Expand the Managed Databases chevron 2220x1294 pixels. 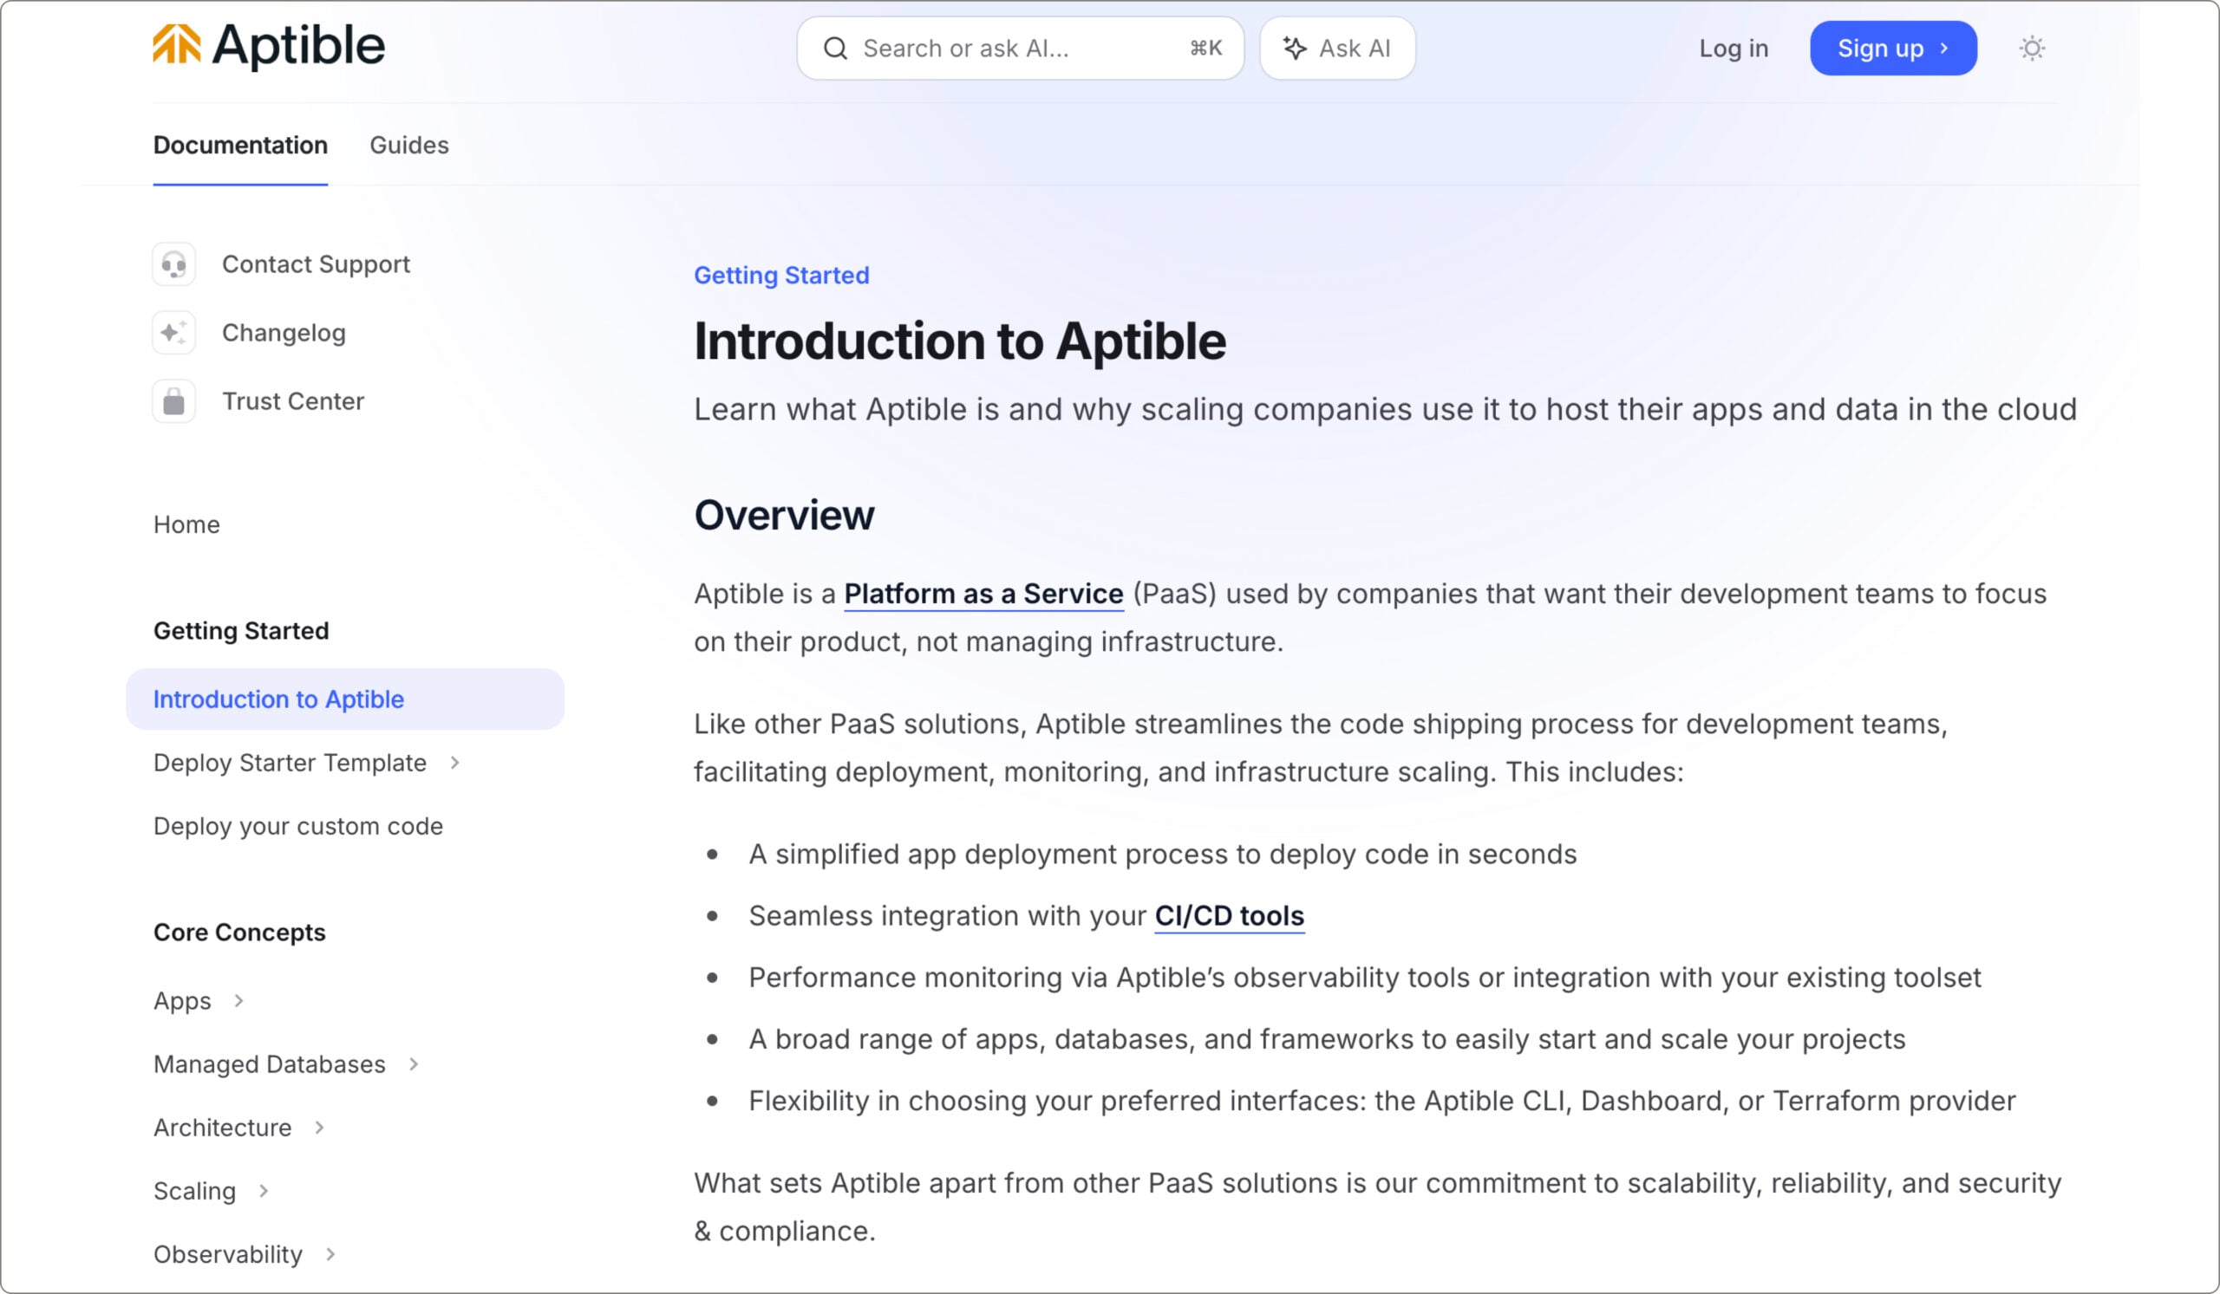click(x=414, y=1064)
